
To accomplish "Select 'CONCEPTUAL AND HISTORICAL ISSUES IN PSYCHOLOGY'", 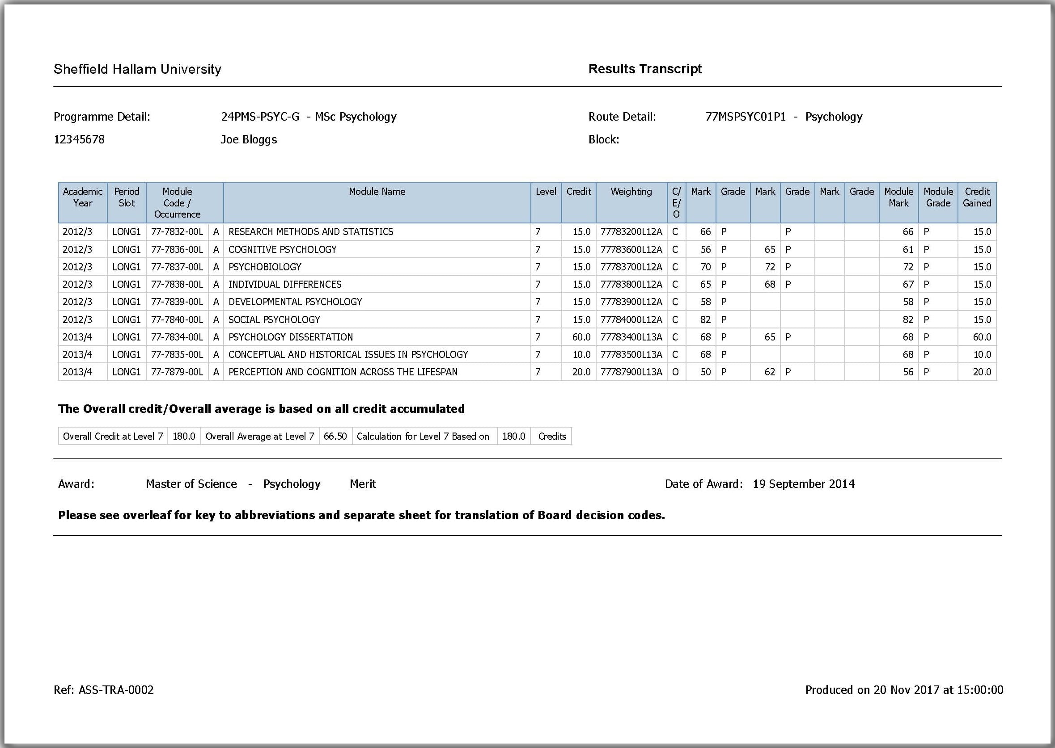I will (348, 354).
